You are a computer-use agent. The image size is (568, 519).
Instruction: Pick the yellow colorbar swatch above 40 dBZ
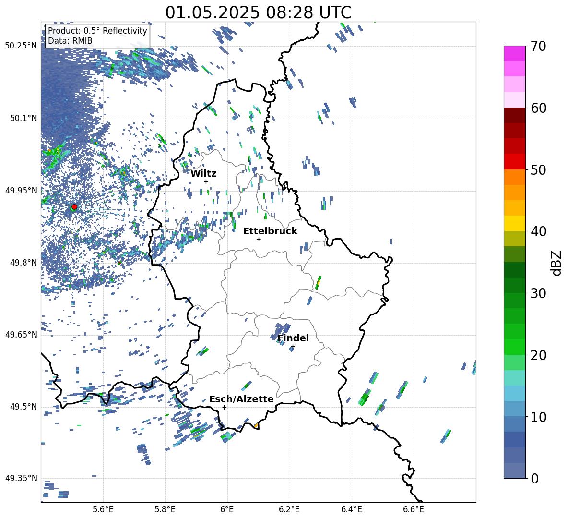tap(514, 223)
